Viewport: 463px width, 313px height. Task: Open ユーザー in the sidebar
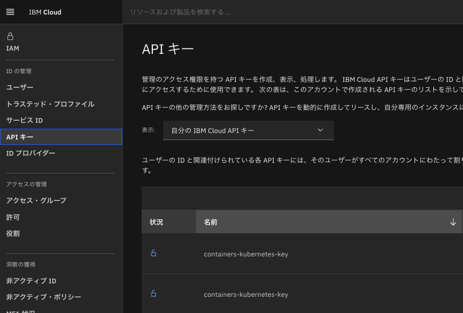point(20,87)
